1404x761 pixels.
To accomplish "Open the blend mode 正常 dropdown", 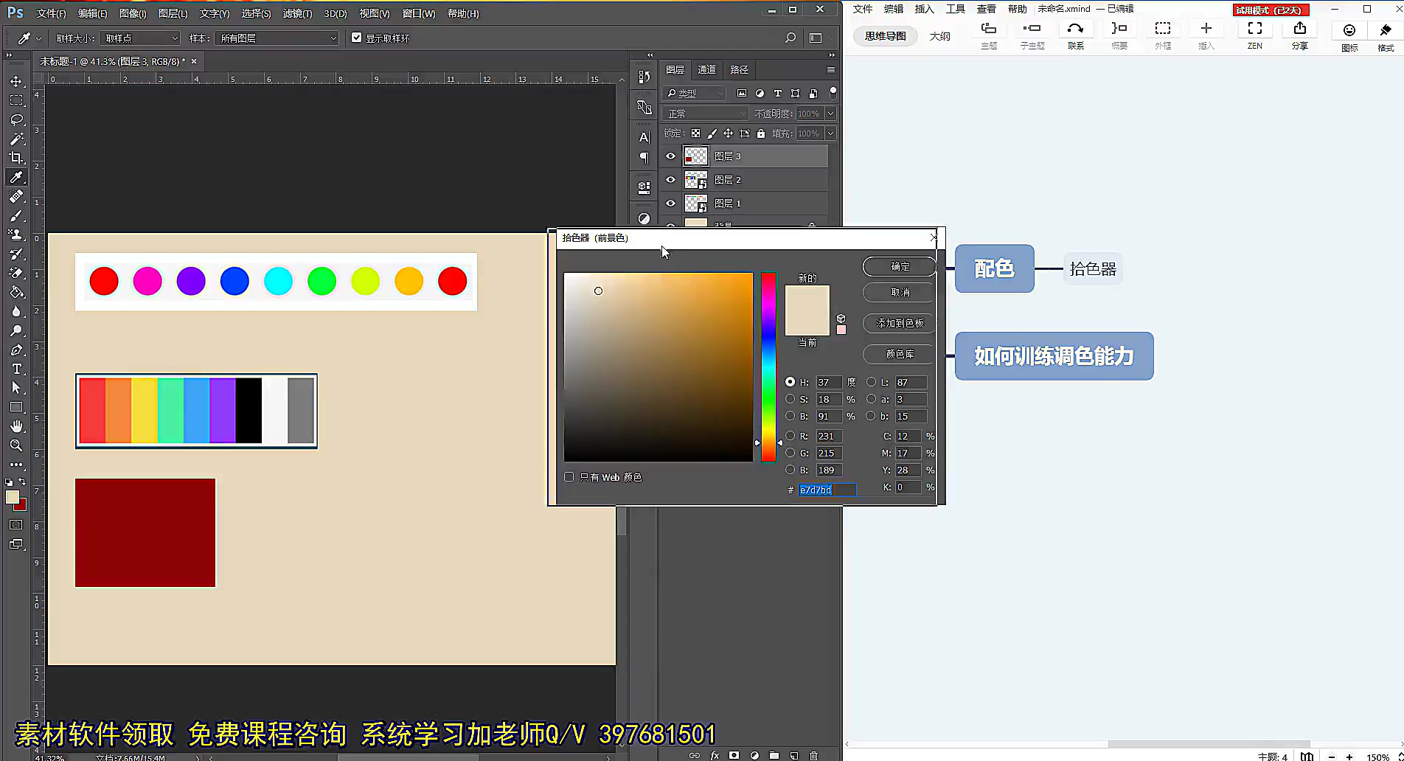I will coord(706,114).
